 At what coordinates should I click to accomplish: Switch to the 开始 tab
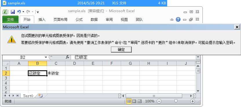tap(27, 19)
